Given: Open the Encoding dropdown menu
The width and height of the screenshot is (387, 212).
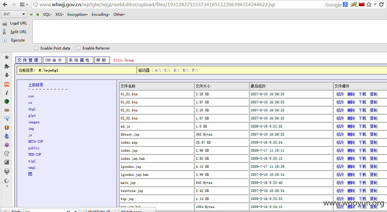Looking at the screenshot, I should coord(101,15).
